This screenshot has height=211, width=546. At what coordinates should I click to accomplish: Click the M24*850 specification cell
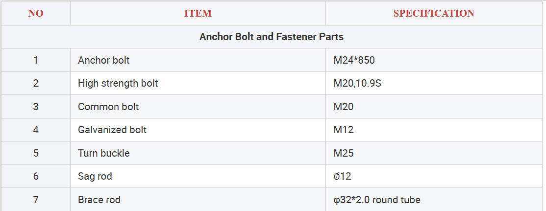[354, 60]
